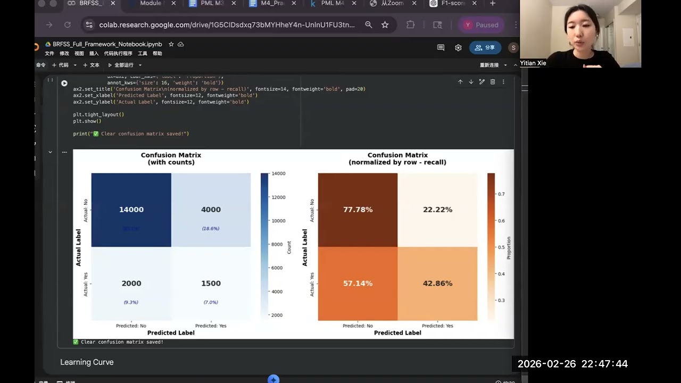
Task: Click the notebook filename BRFSS_Full_Framework_Notebook.ipynb
Action: click(x=107, y=44)
